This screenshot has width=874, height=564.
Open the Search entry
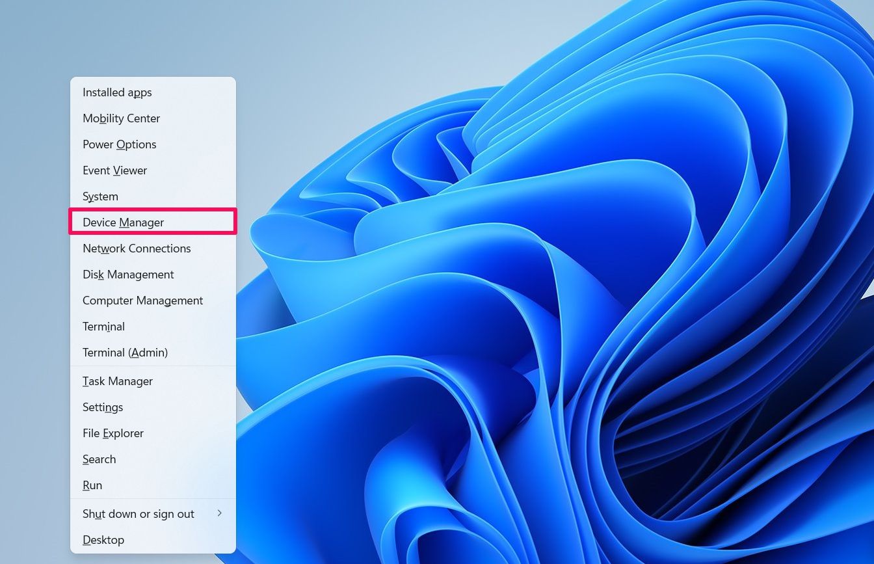tap(99, 459)
